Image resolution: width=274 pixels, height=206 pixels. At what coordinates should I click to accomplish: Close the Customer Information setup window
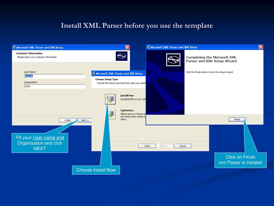[127, 47]
